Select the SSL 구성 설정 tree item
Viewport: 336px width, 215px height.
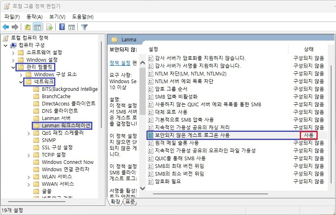point(57,148)
